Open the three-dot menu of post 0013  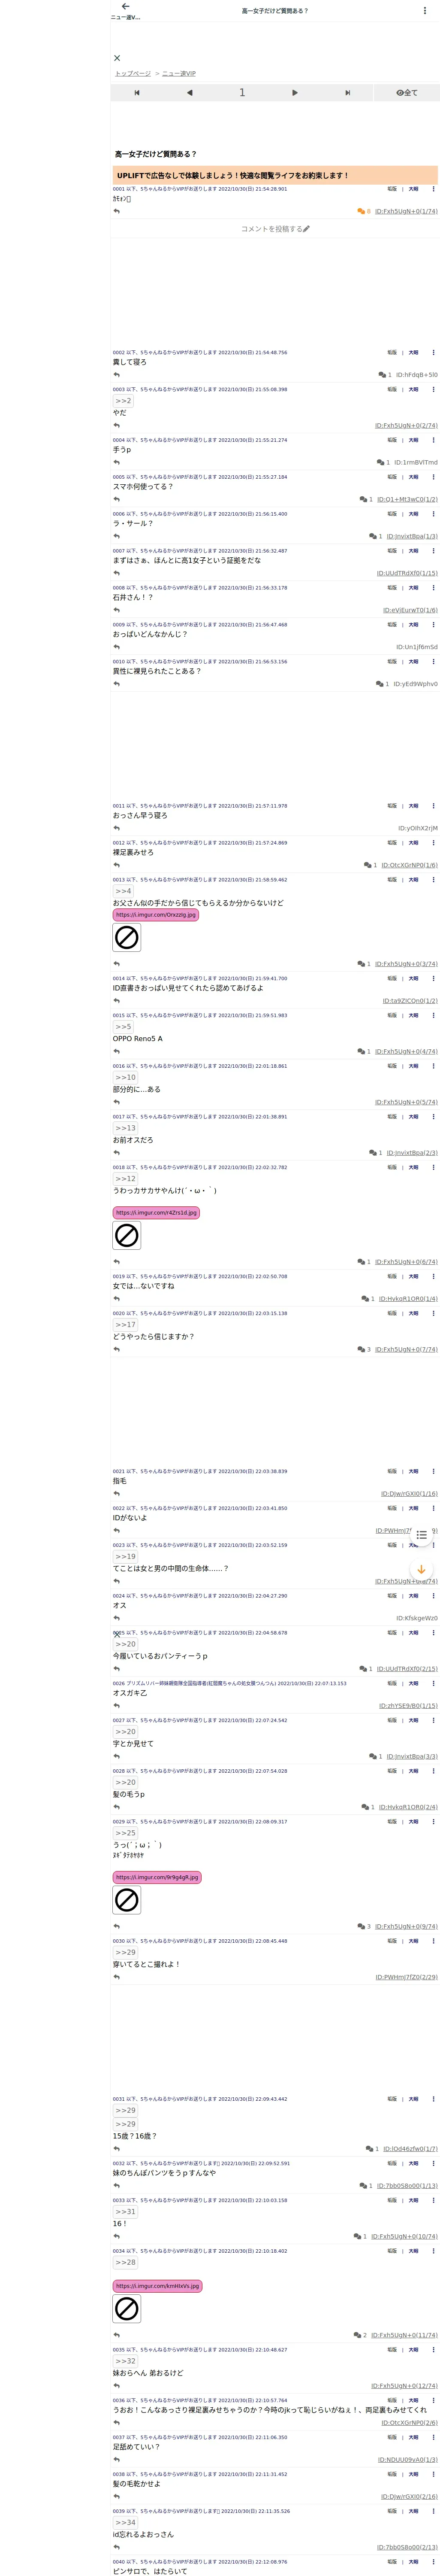pyautogui.click(x=433, y=880)
